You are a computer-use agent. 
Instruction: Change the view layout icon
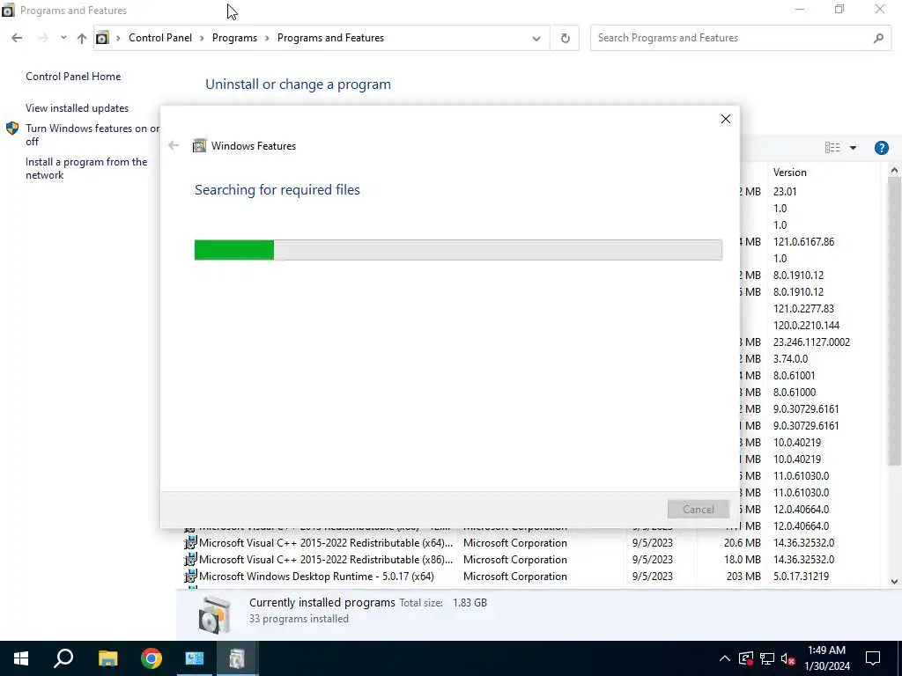pyautogui.click(x=832, y=148)
